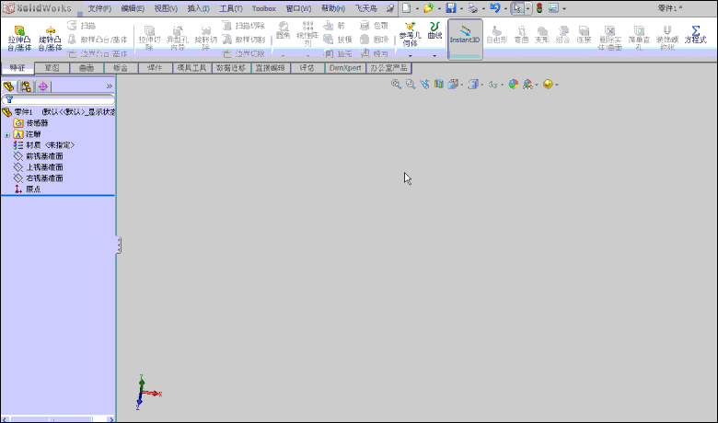Select the 抽壳 shell tool
The height and width of the screenshot is (423, 718).
(338, 54)
